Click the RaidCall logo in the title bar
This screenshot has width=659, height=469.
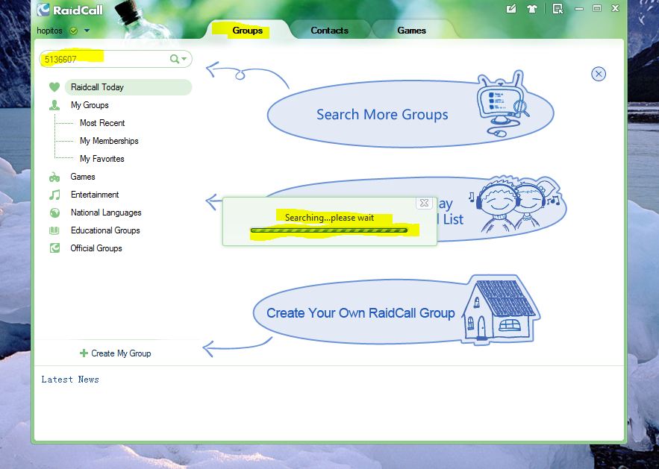[69, 10]
